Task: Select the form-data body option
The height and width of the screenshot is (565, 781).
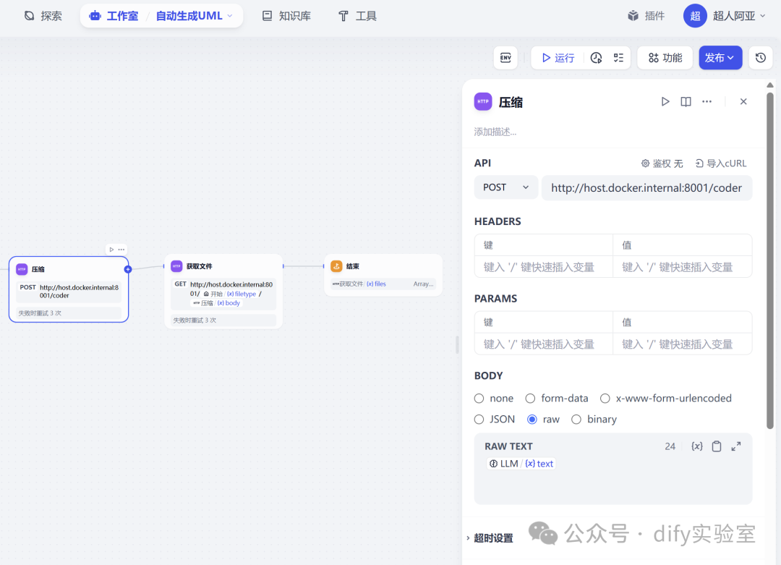Action: [531, 399]
